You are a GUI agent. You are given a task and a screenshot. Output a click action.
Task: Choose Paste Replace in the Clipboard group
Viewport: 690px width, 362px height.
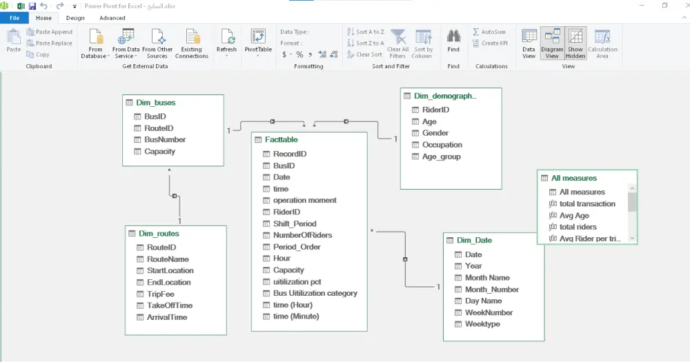pos(49,43)
